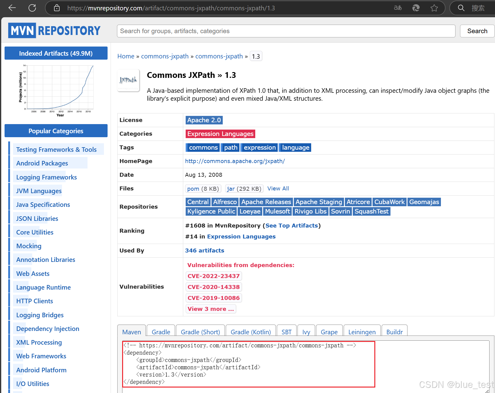Click the Commons JXPath artifact logo
The width and height of the screenshot is (495, 393).
pyautogui.click(x=128, y=80)
